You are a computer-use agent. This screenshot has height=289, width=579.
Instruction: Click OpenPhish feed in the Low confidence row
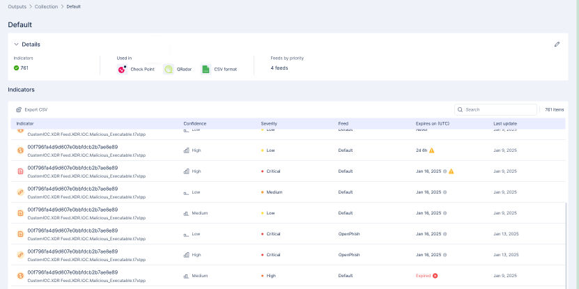click(x=349, y=234)
